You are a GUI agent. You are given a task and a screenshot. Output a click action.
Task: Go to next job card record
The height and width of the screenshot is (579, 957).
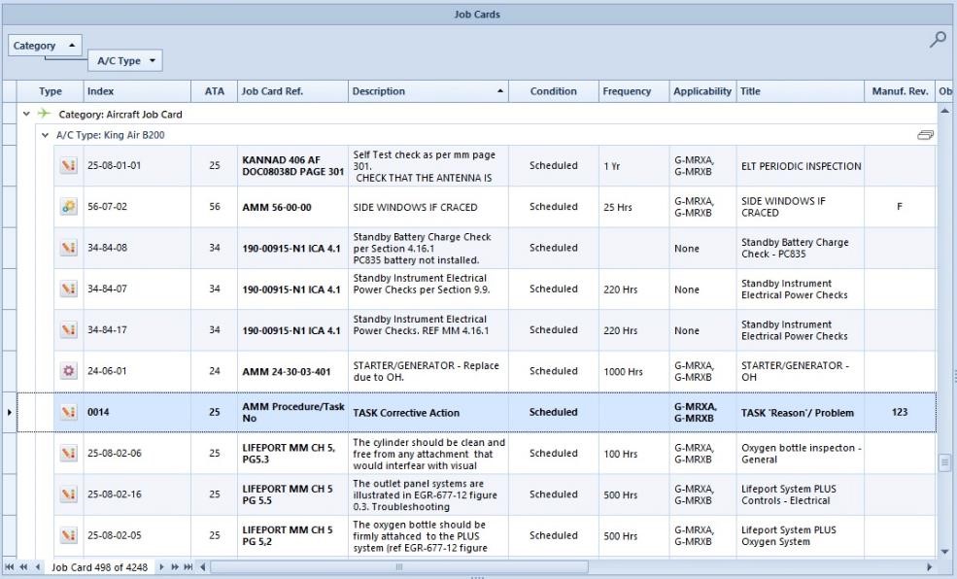coord(161,566)
